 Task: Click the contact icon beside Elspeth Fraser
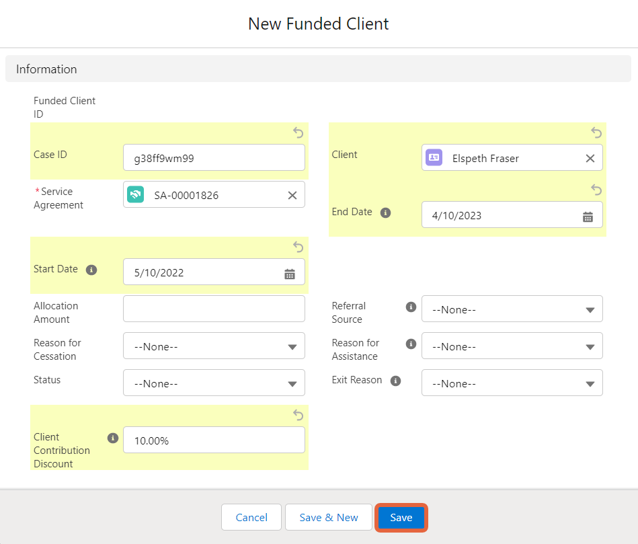(434, 157)
